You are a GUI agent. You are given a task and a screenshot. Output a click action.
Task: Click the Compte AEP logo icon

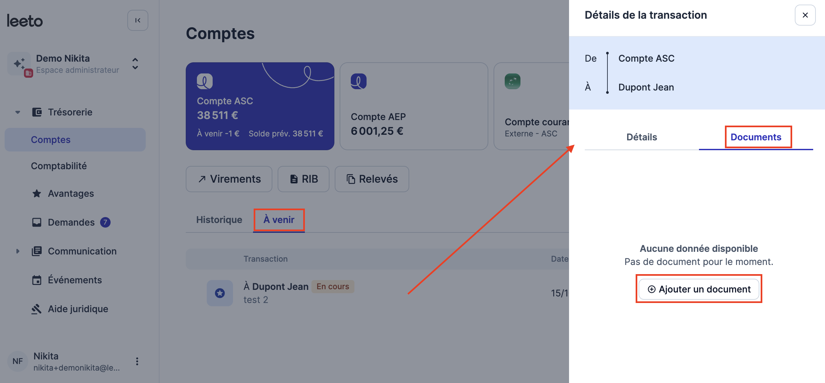coord(359,81)
